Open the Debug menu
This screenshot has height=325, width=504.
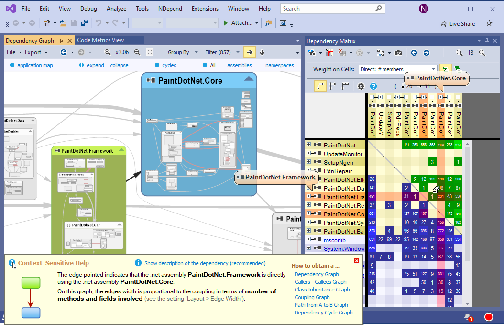pyautogui.click(x=88, y=9)
